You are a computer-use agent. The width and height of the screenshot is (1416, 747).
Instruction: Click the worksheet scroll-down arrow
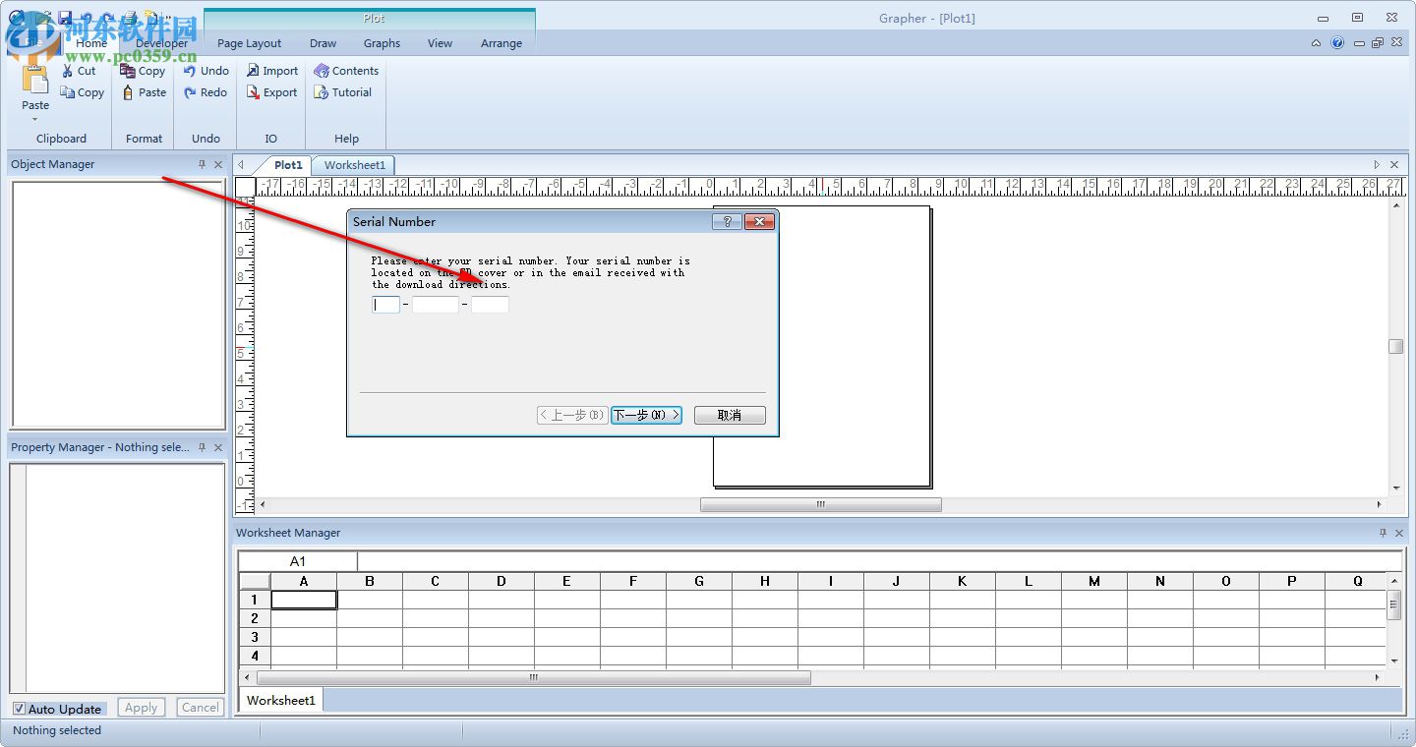pos(1393,661)
